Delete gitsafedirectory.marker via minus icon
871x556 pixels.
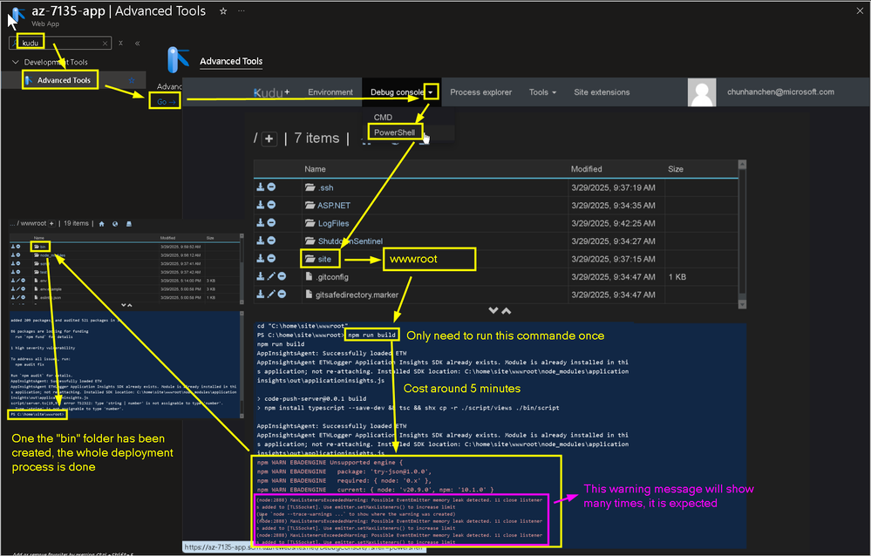282,295
